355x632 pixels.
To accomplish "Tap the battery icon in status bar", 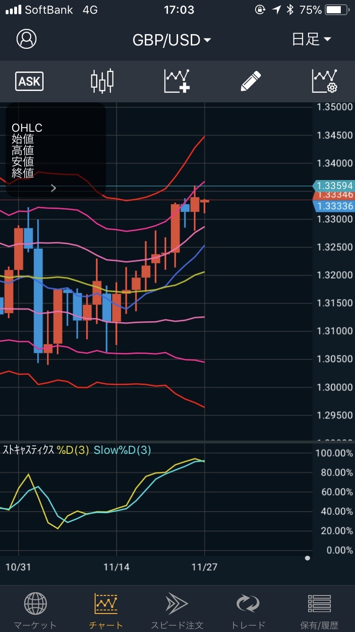I will [337, 9].
